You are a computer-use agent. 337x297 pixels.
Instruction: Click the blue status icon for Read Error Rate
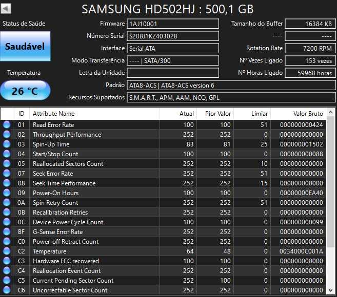coord(7,124)
